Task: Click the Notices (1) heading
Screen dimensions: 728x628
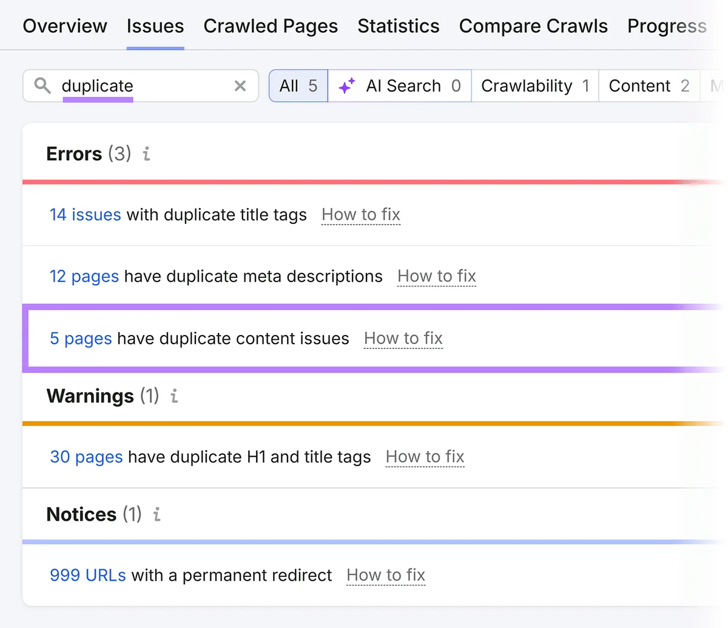Action: [94, 515]
